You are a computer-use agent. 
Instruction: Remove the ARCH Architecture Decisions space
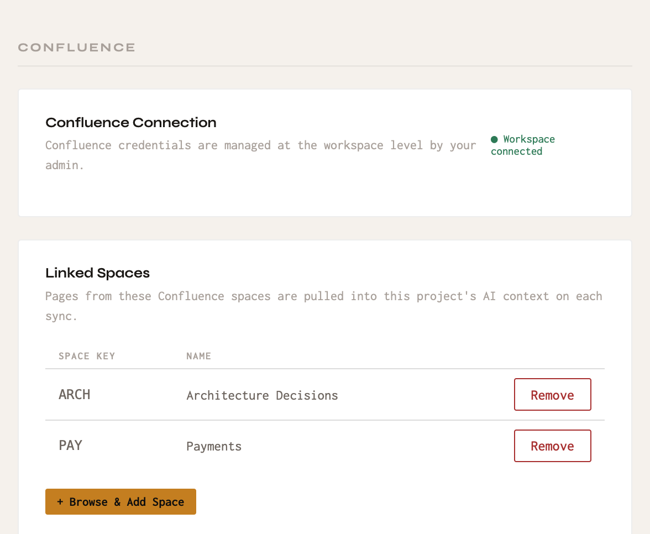click(552, 394)
